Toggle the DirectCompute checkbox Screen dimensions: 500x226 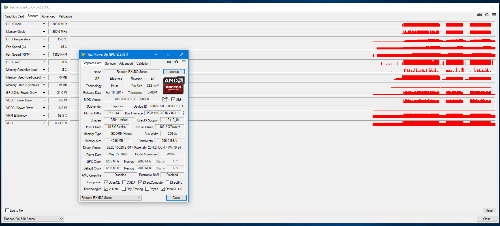(140, 182)
